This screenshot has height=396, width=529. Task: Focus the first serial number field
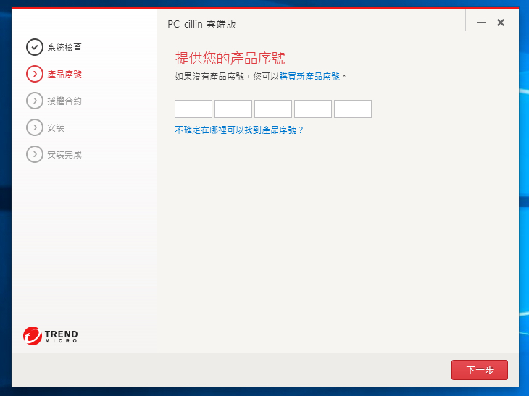click(x=193, y=109)
